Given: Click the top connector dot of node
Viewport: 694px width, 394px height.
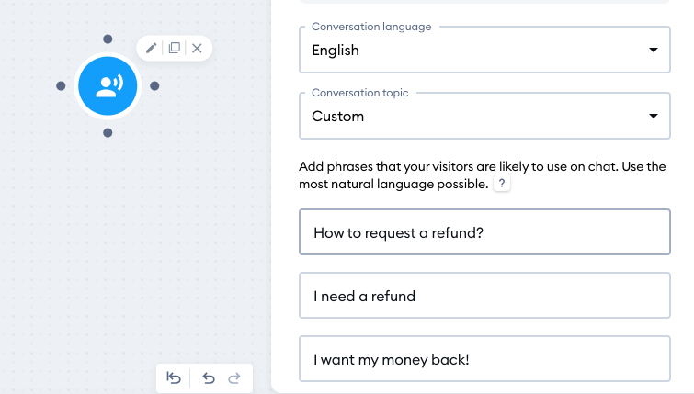Looking at the screenshot, I should (108, 39).
